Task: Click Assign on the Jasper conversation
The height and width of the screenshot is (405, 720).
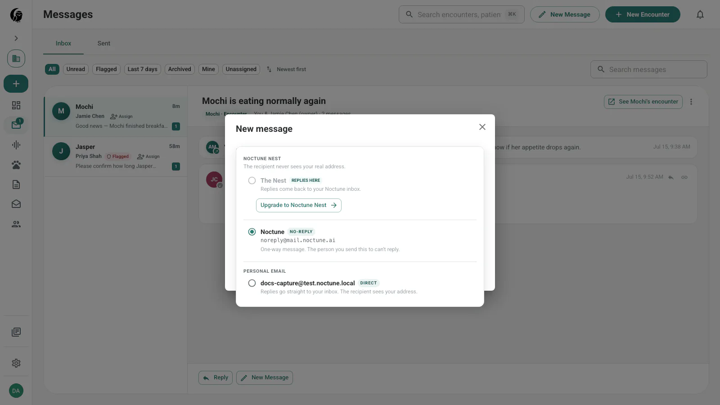Action: pos(148,157)
